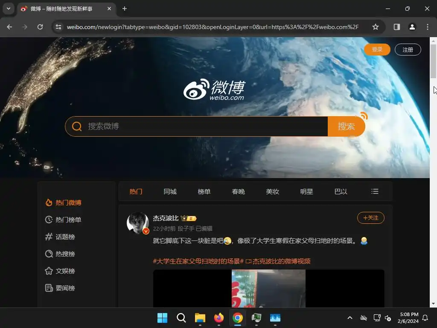Open Windows Search from the taskbar
The height and width of the screenshot is (328, 437).
click(x=181, y=318)
